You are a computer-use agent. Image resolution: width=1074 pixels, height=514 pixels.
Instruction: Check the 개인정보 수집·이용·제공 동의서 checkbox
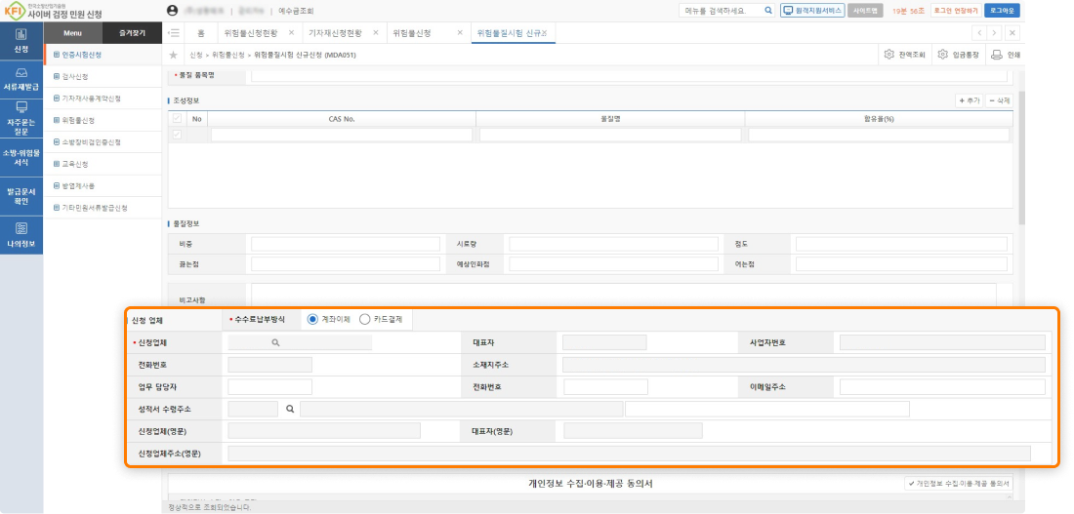pos(912,483)
